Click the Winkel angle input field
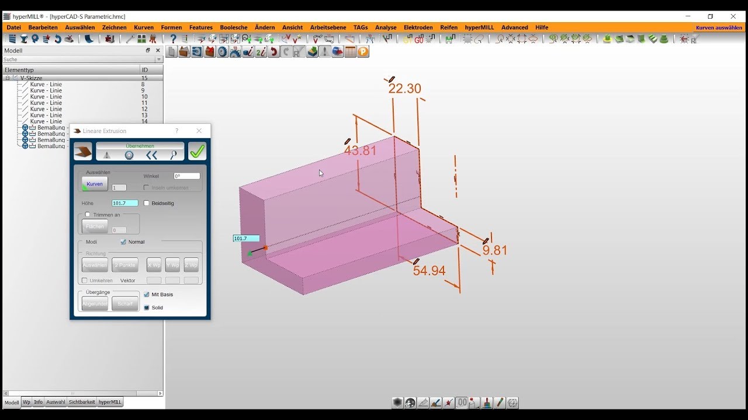The width and height of the screenshot is (748, 420). (x=187, y=176)
